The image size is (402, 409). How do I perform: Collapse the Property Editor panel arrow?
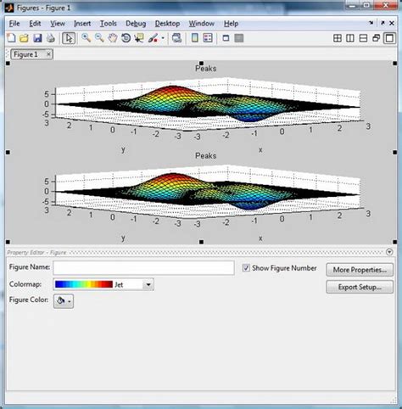click(x=389, y=252)
